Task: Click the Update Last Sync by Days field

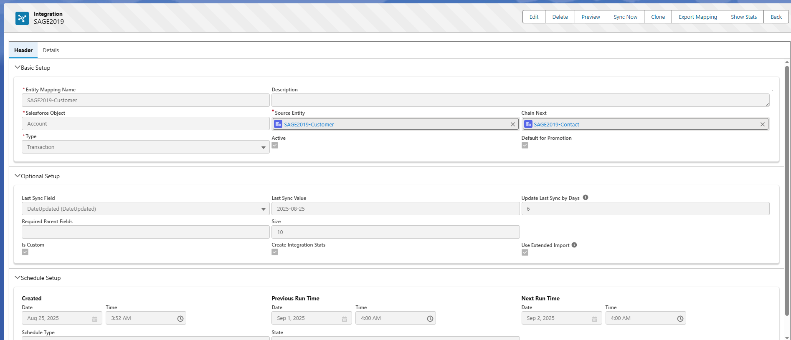Action: pyautogui.click(x=645, y=209)
